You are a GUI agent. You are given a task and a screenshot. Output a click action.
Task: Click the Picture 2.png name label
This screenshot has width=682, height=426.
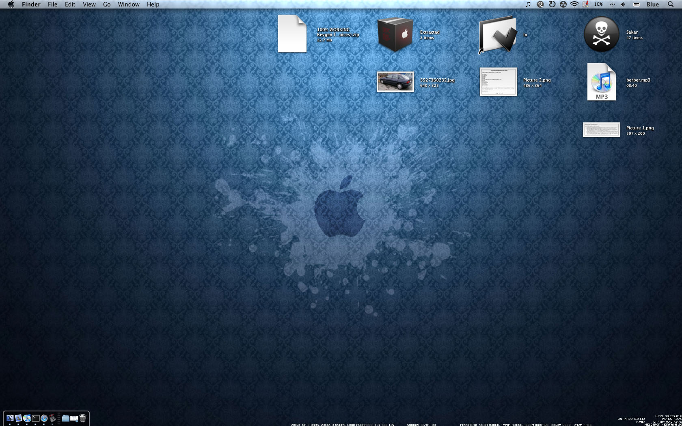pyautogui.click(x=537, y=80)
